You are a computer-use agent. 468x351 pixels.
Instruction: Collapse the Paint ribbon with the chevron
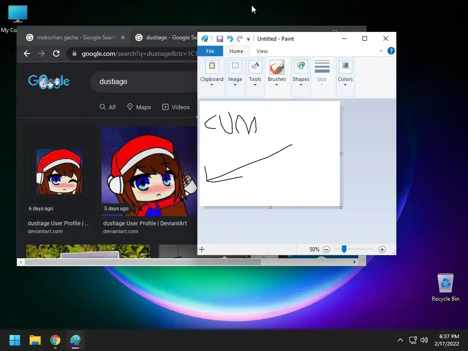click(x=381, y=51)
